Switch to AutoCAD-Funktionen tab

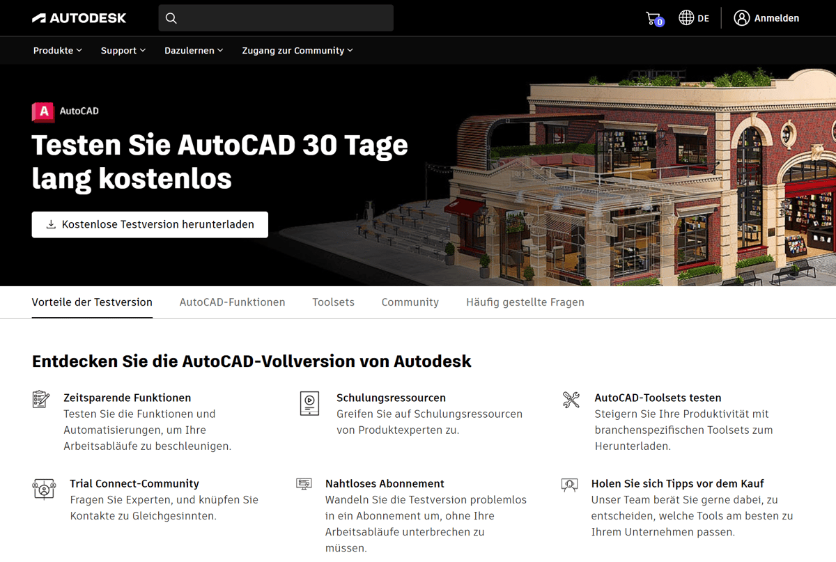[232, 302]
